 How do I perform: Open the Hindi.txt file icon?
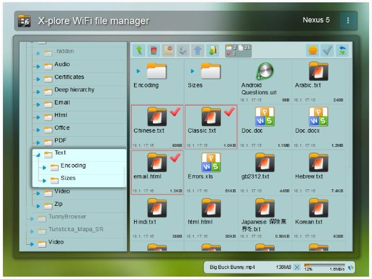tap(157, 208)
